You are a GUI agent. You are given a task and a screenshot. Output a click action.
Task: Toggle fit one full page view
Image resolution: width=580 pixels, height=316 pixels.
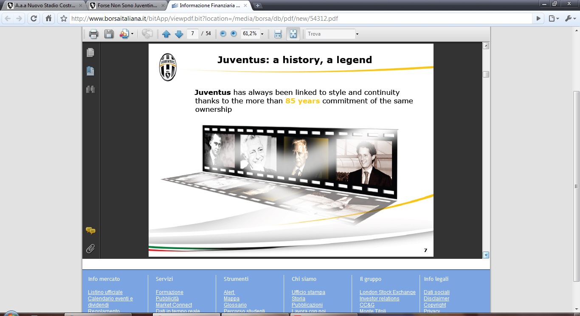pos(293,34)
